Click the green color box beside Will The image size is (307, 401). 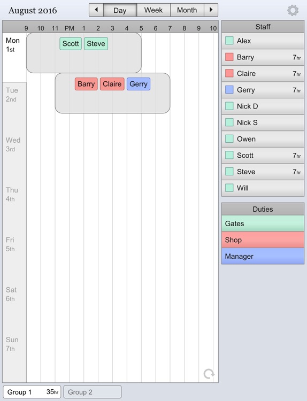[229, 188]
